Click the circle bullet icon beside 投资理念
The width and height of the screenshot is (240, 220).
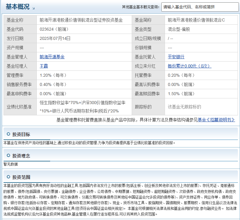coord(8,155)
